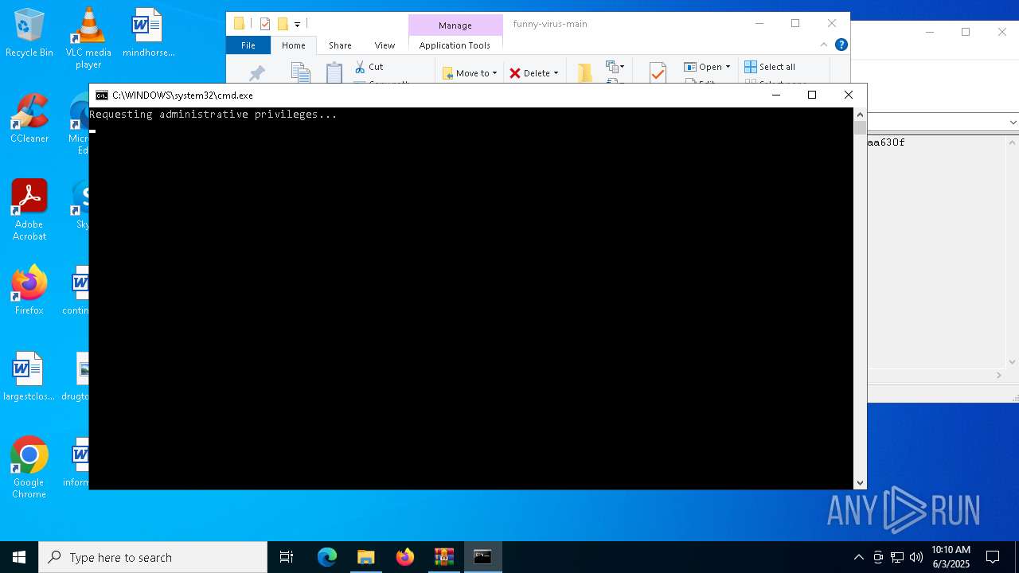Click scroll up arrow in right background window
Image resolution: width=1019 pixels, height=573 pixels.
(x=1013, y=142)
